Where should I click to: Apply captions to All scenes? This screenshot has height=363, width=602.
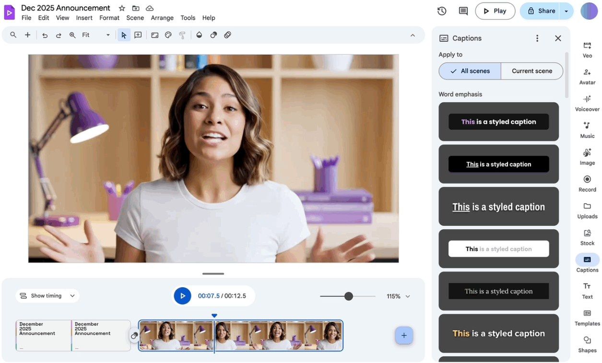469,71
